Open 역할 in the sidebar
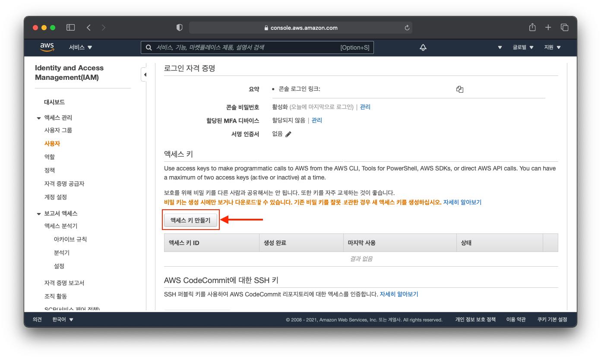Image resolution: width=601 pixels, height=359 pixels. point(50,157)
